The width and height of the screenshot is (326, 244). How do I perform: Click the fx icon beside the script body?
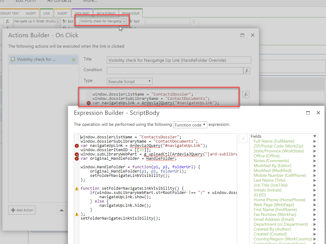pos(246,95)
